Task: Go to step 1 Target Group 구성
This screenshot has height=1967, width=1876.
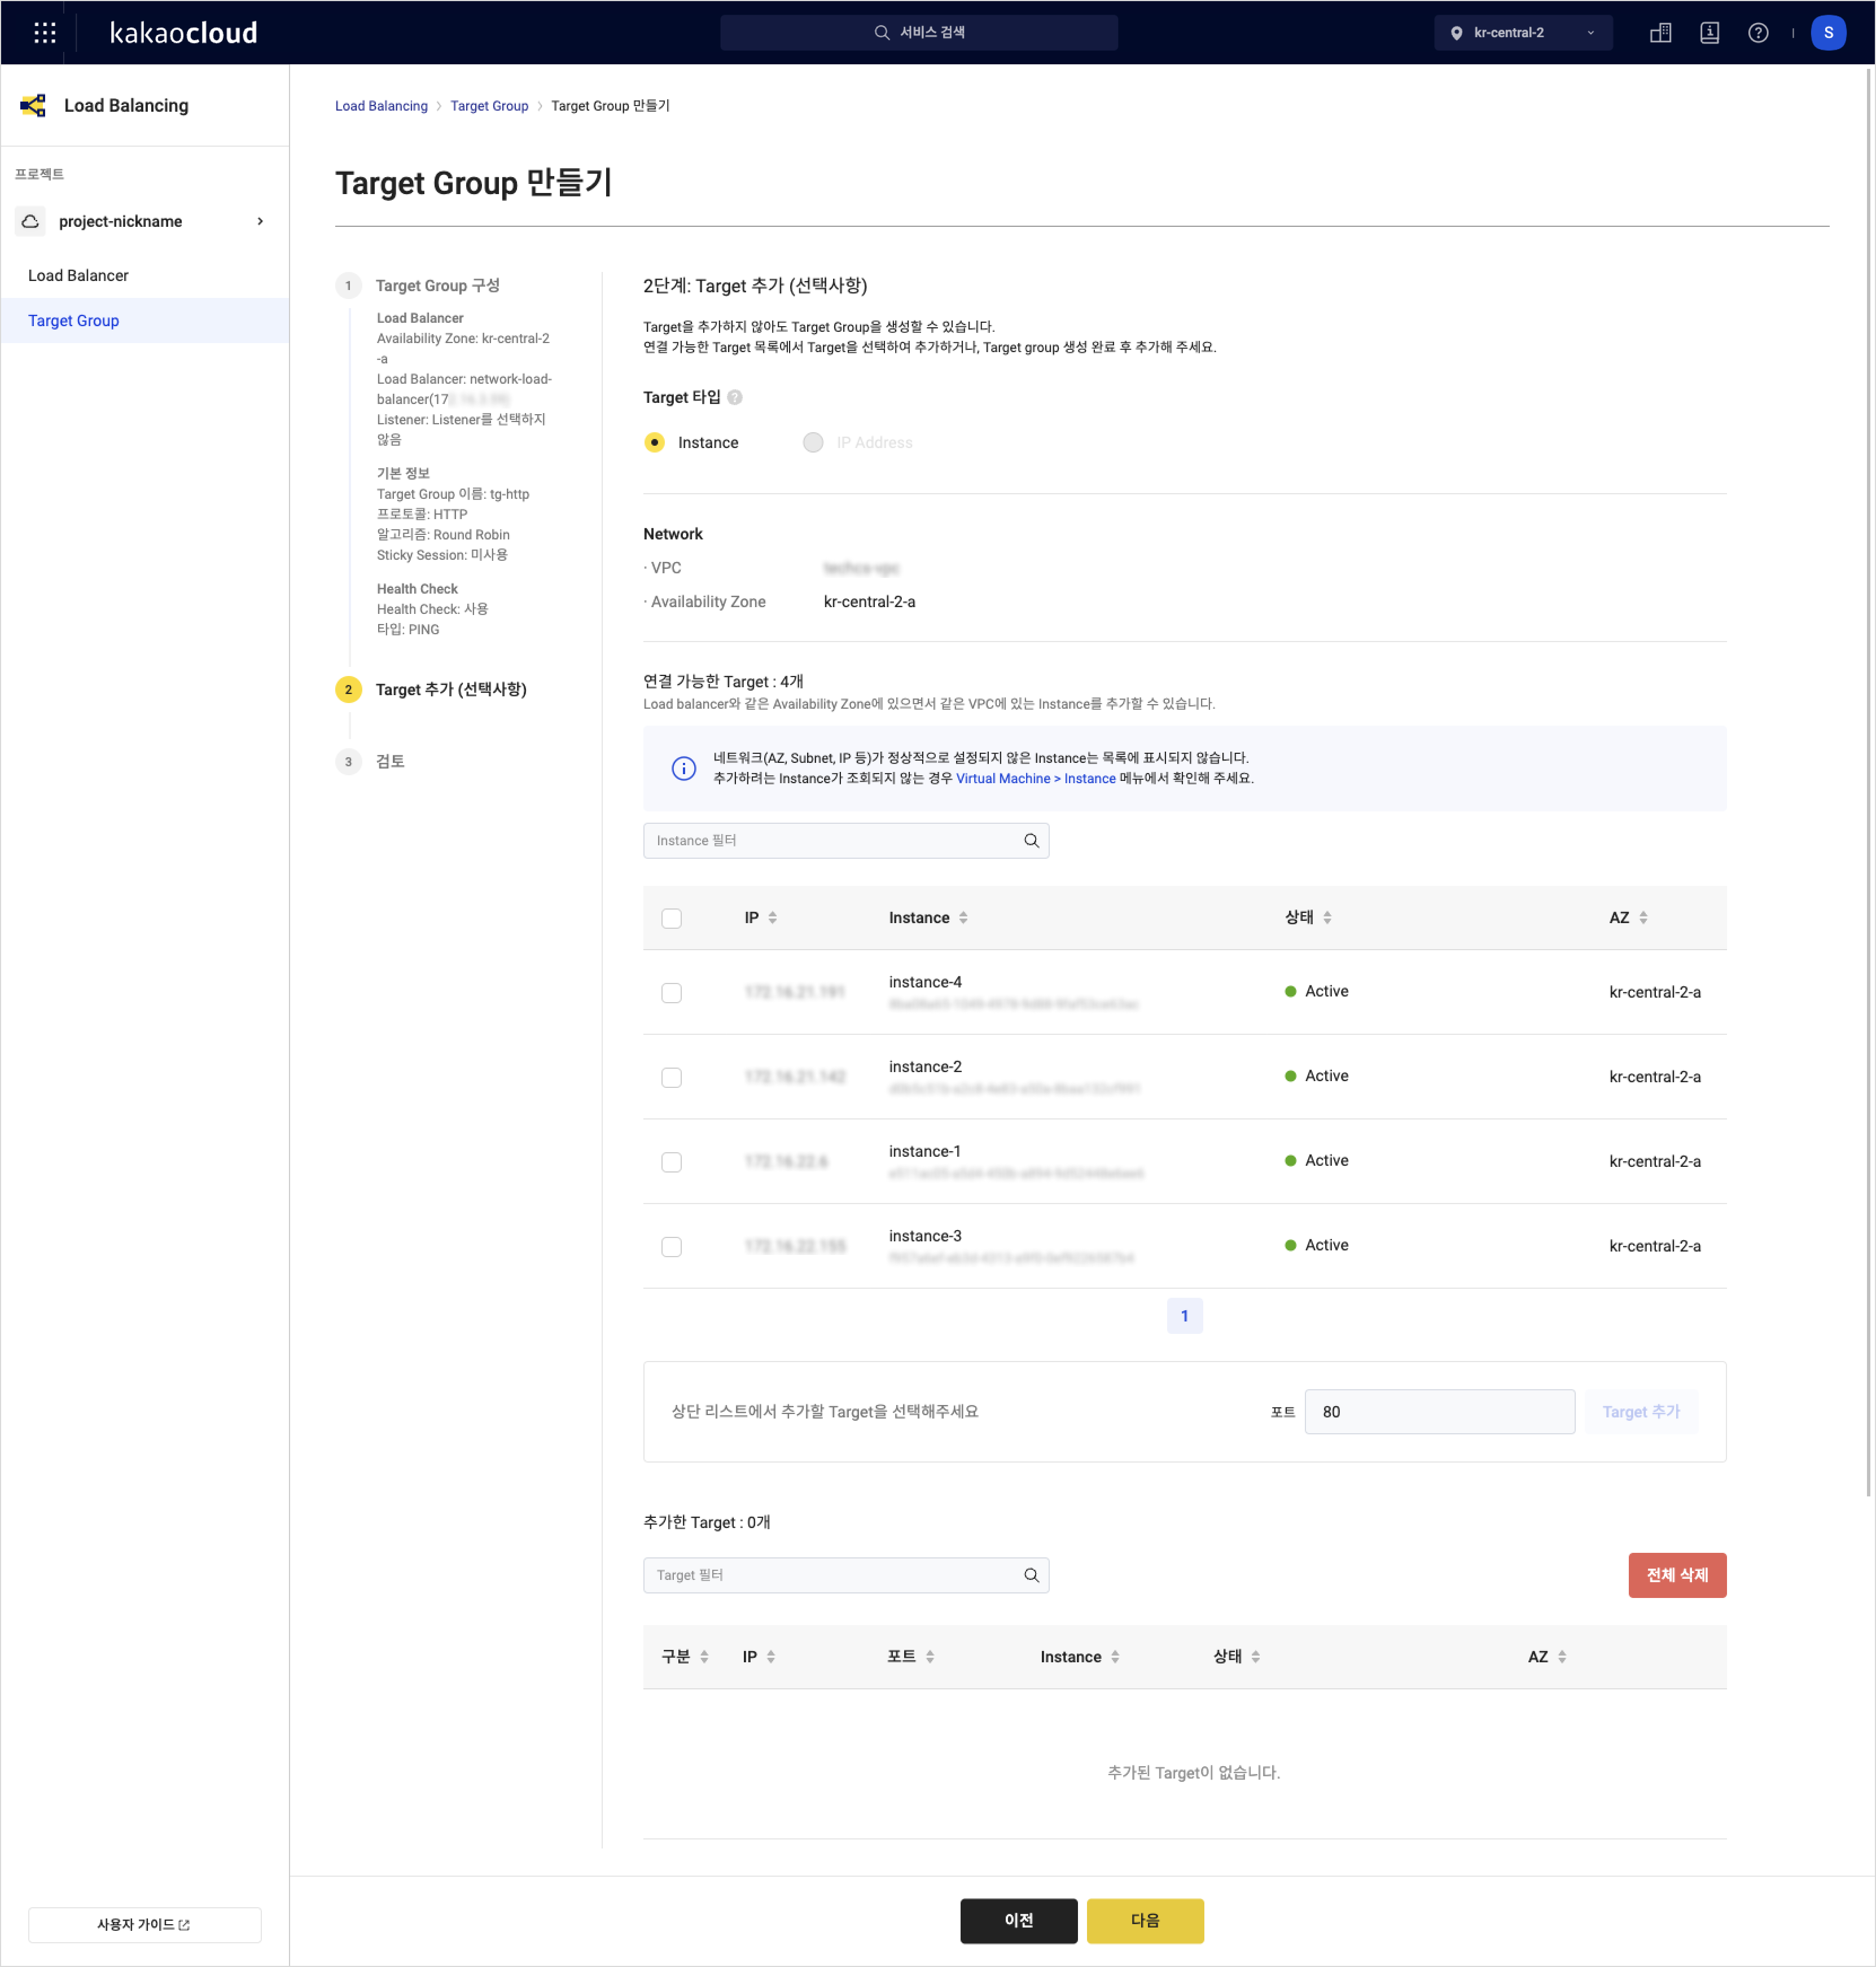Action: coord(437,286)
